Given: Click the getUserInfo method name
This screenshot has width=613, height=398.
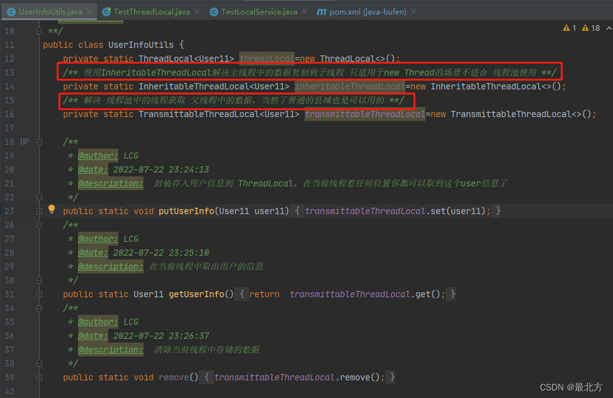Looking at the screenshot, I should pyautogui.click(x=196, y=294).
